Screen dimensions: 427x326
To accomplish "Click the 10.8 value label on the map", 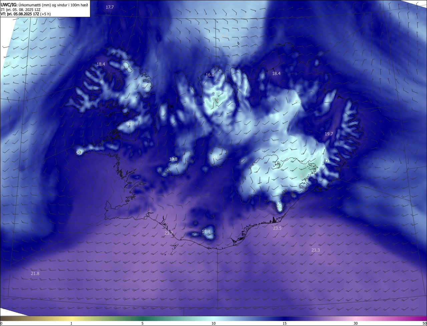I will click(x=173, y=159).
